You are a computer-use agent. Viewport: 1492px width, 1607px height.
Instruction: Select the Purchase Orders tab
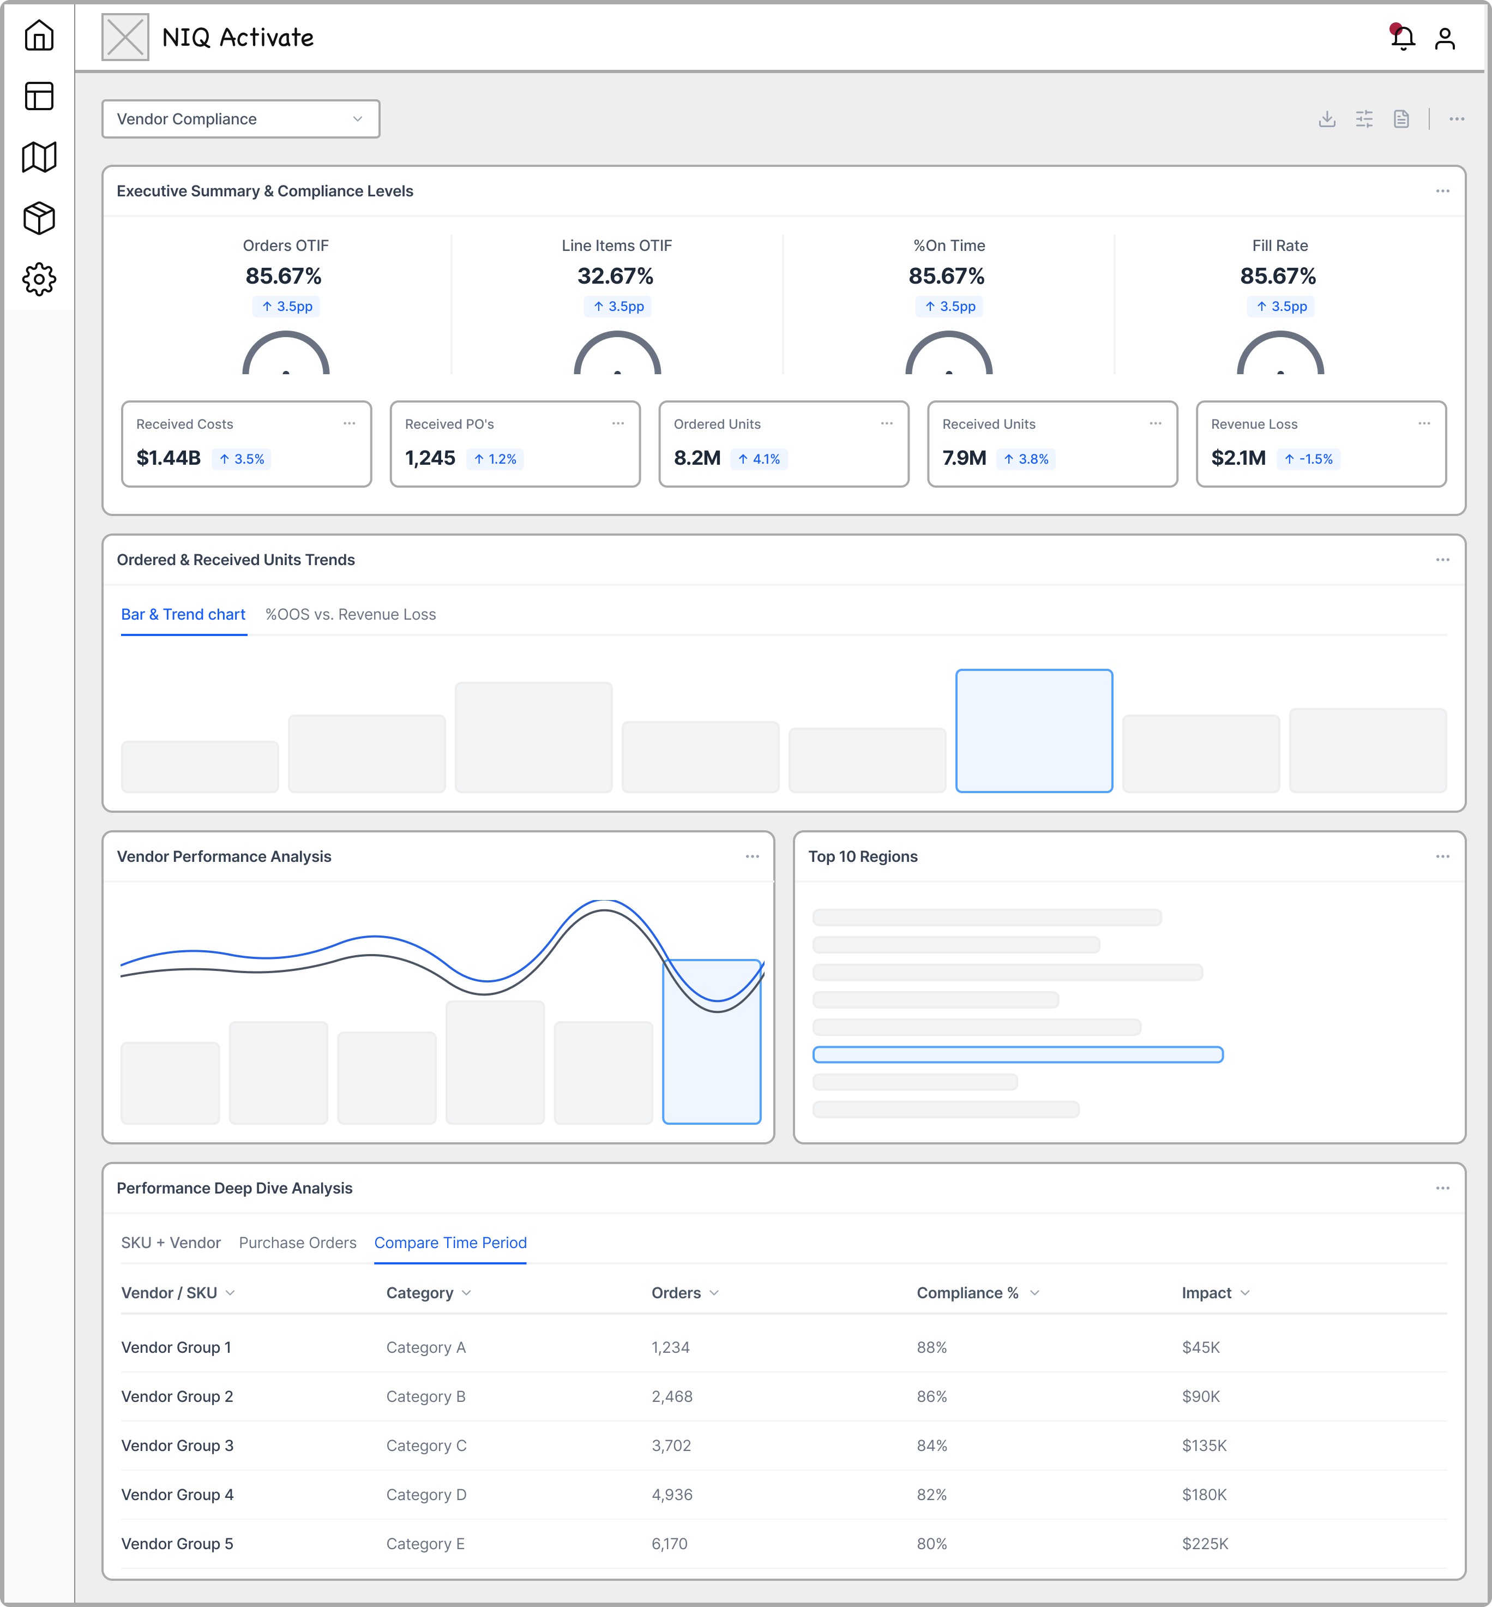pyautogui.click(x=297, y=1243)
